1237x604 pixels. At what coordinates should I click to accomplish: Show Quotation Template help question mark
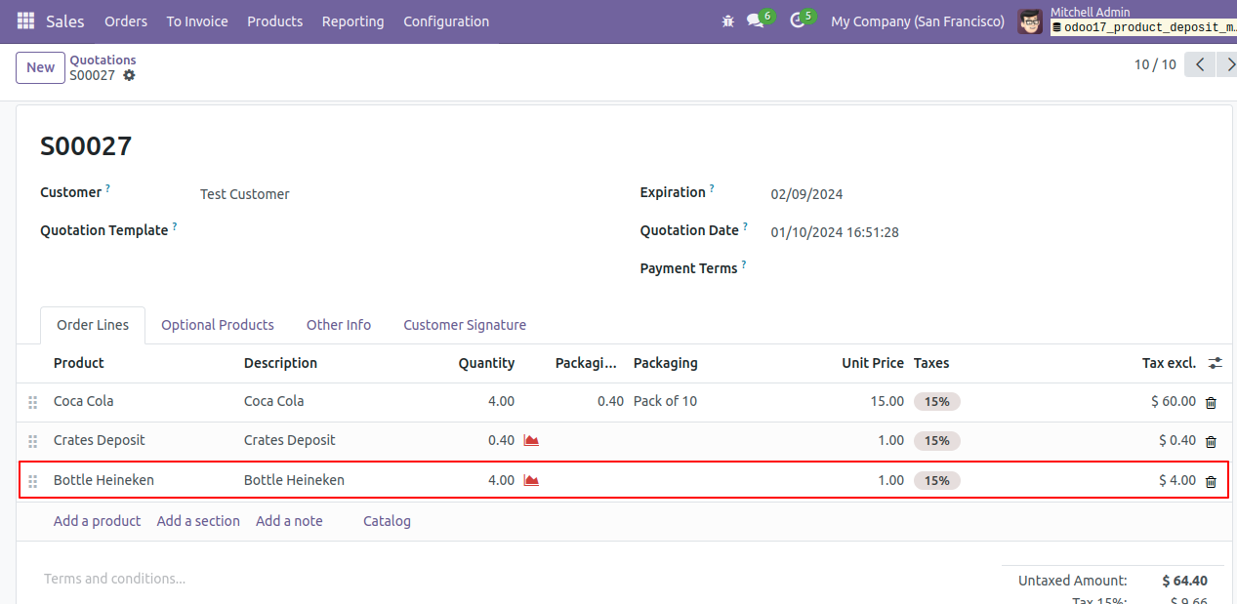coord(175,225)
